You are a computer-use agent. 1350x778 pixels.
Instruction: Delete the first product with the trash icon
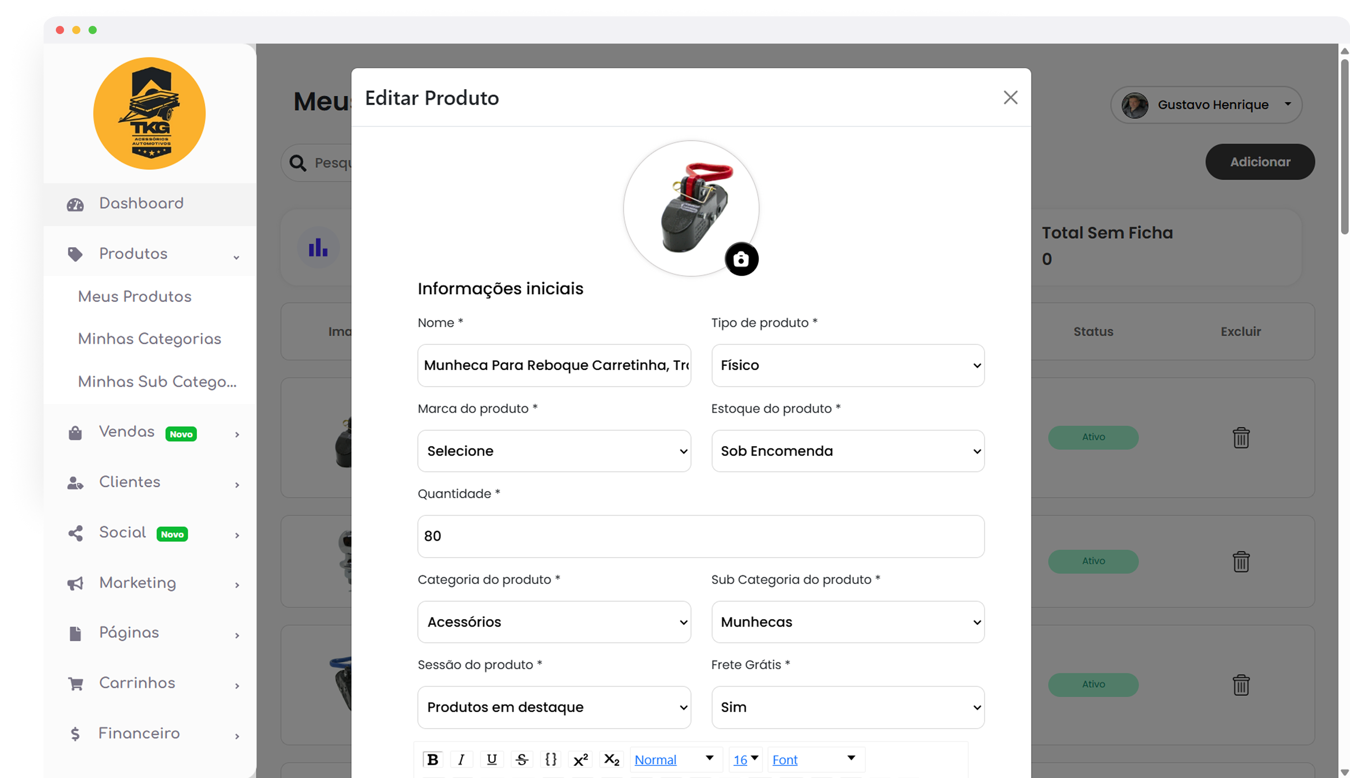(1241, 438)
